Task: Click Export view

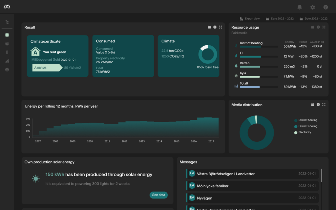Action: point(250,19)
